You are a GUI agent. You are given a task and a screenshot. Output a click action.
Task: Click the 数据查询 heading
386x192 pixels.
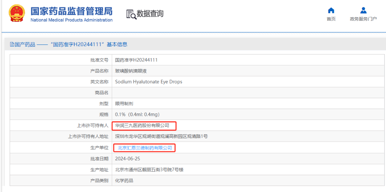(x=150, y=14)
